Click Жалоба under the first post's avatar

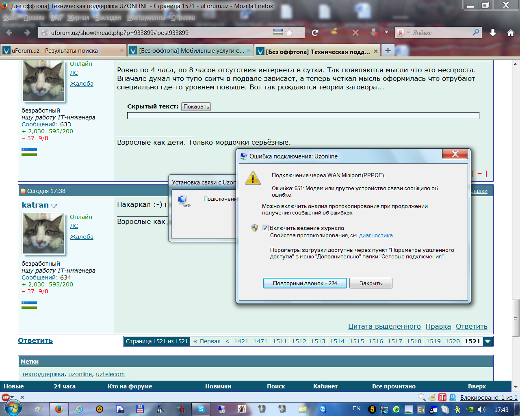[x=82, y=84]
